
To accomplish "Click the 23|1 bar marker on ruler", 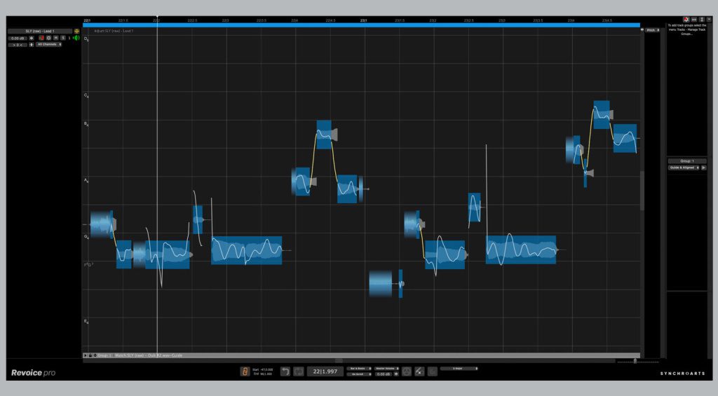I will [364, 20].
